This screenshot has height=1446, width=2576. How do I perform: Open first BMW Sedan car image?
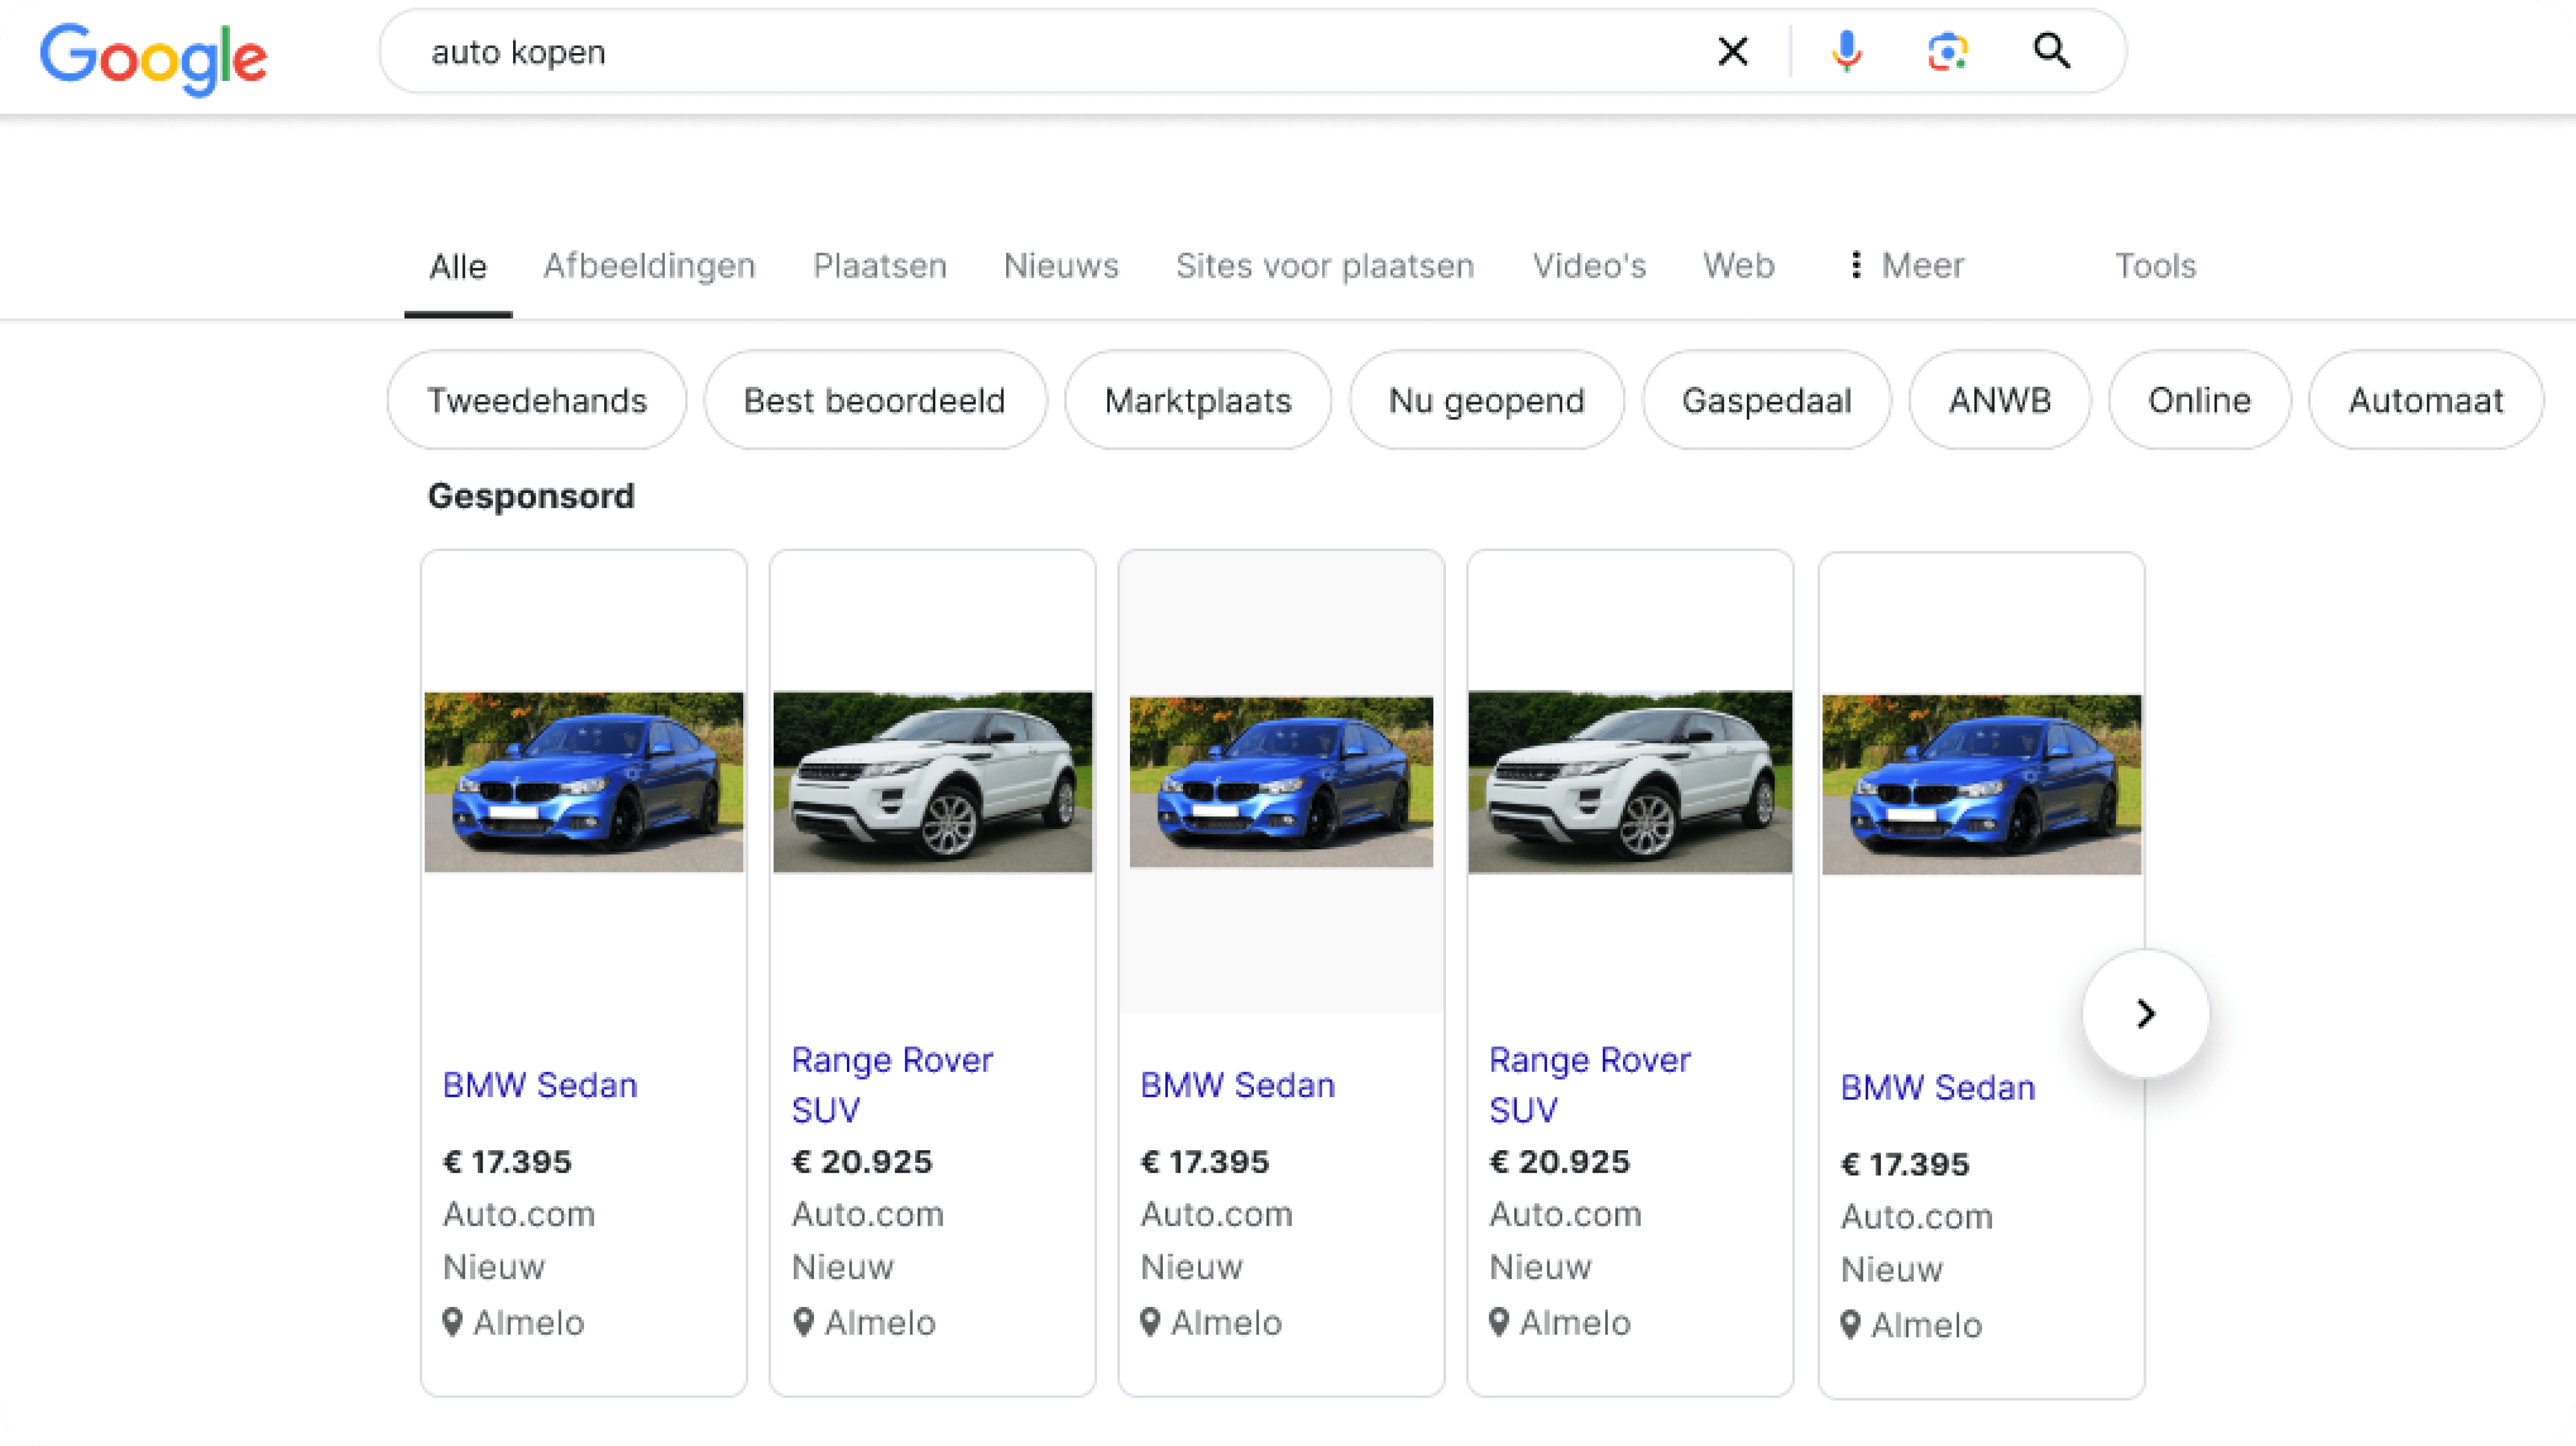(x=584, y=782)
